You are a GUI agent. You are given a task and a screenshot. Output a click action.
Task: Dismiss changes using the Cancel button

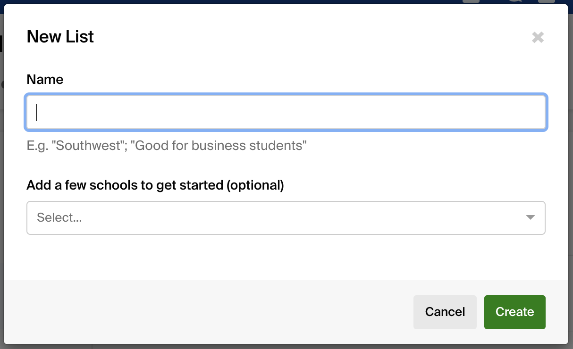tap(445, 312)
